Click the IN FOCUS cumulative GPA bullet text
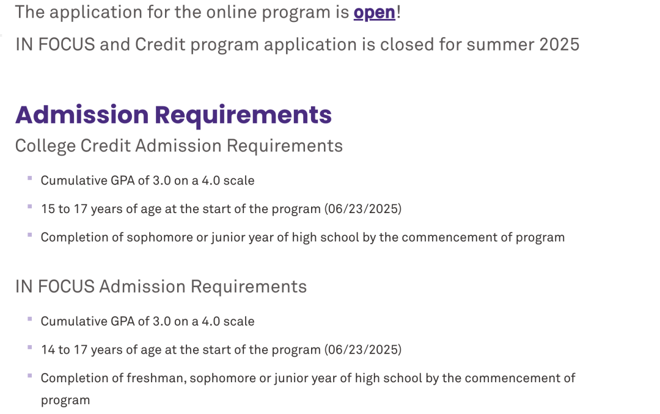The height and width of the screenshot is (414, 660). (147, 321)
